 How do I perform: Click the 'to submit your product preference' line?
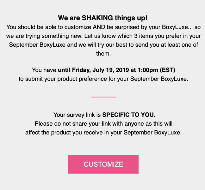click(x=103, y=79)
